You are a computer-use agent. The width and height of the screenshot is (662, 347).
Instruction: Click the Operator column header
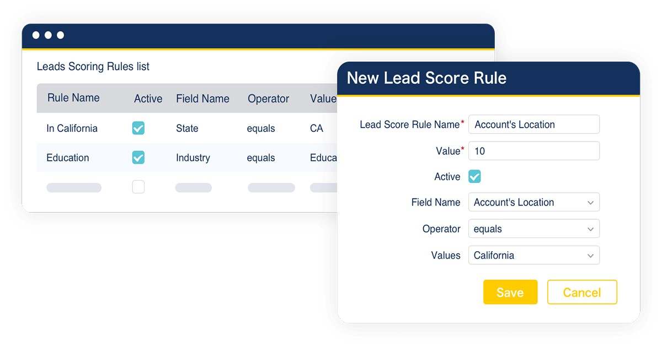(268, 99)
